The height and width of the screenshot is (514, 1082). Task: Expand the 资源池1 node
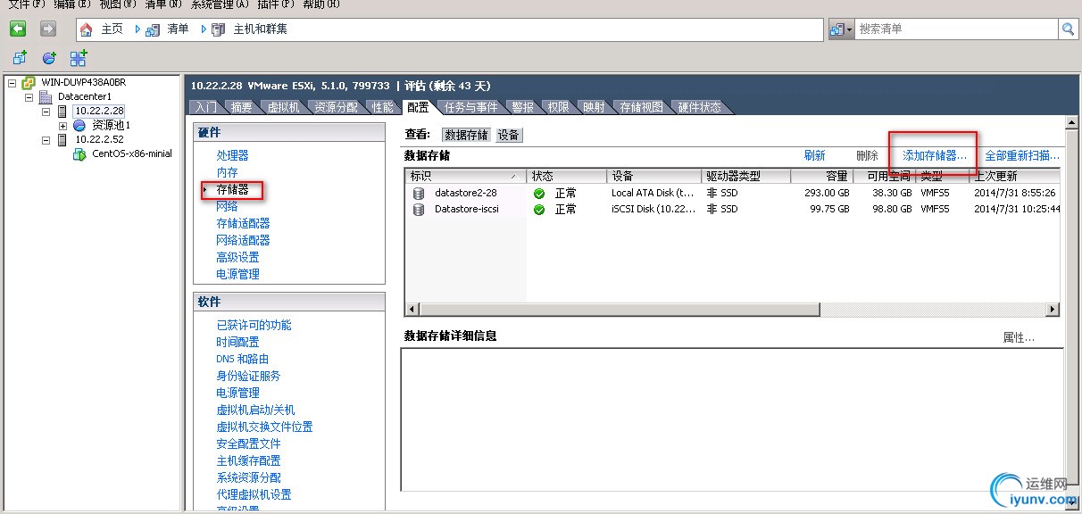tap(62, 125)
